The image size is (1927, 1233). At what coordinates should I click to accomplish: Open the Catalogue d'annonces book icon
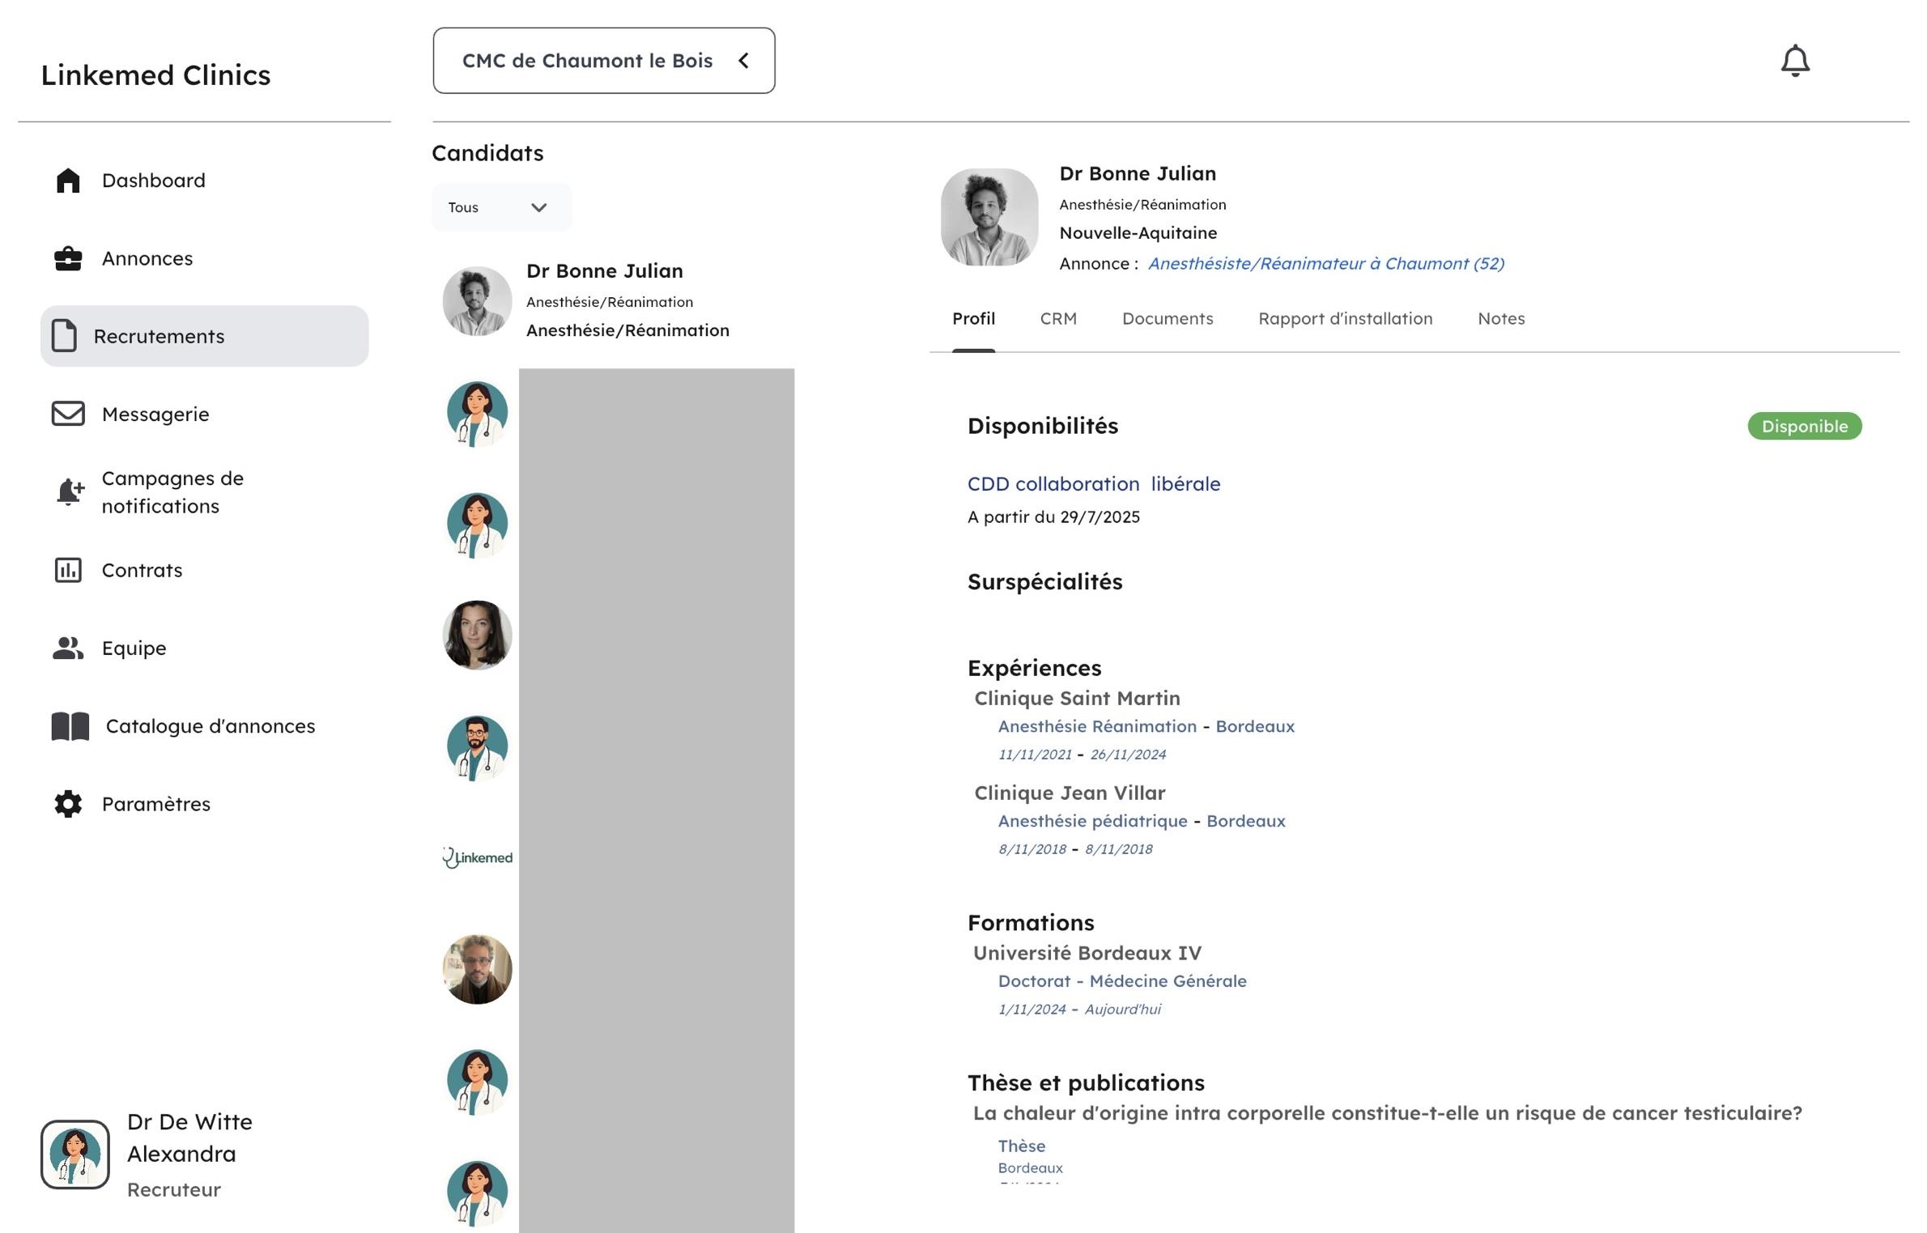pyautogui.click(x=70, y=726)
